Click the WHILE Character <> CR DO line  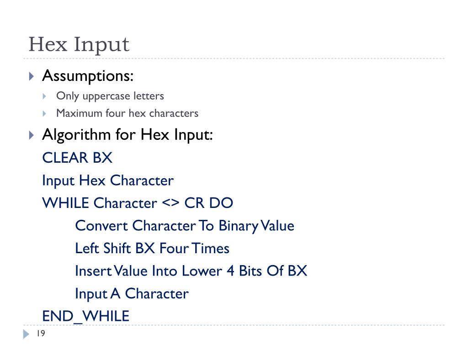point(138,203)
